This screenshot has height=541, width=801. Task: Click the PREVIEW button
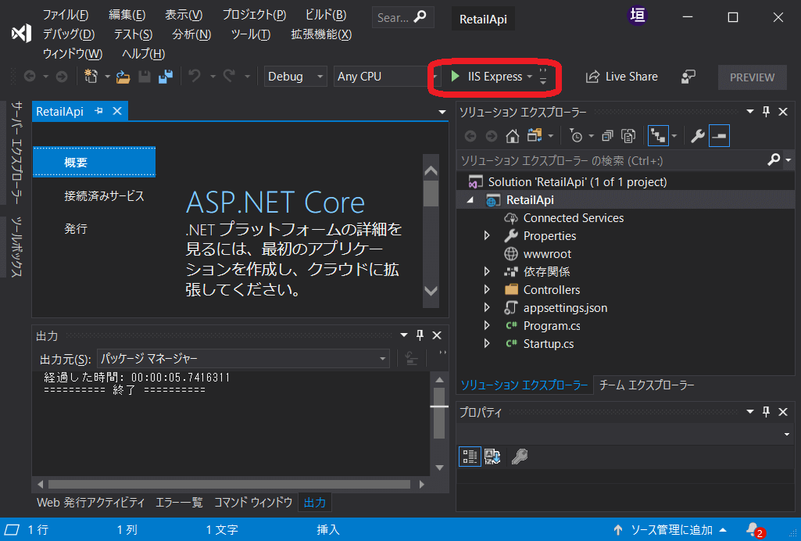point(752,77)
